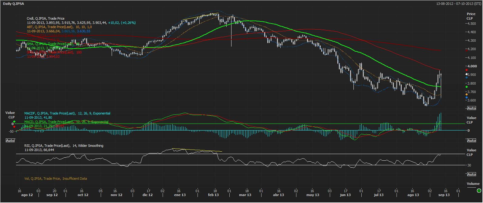Viewport: 483px width, 203px height.
Task: Click the Vol Insufficient Data label
Action: (x=56, y=179)
